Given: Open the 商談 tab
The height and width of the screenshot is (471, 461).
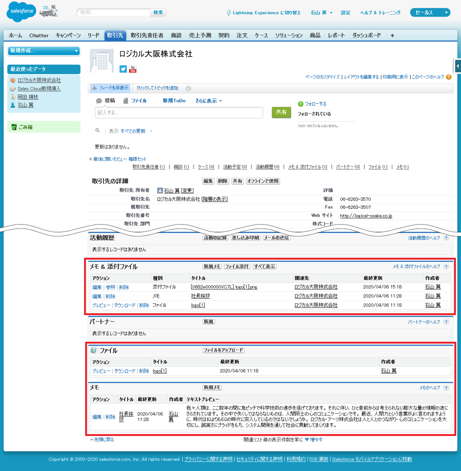Looking at the screenshot, I should (x=176, y=35).
